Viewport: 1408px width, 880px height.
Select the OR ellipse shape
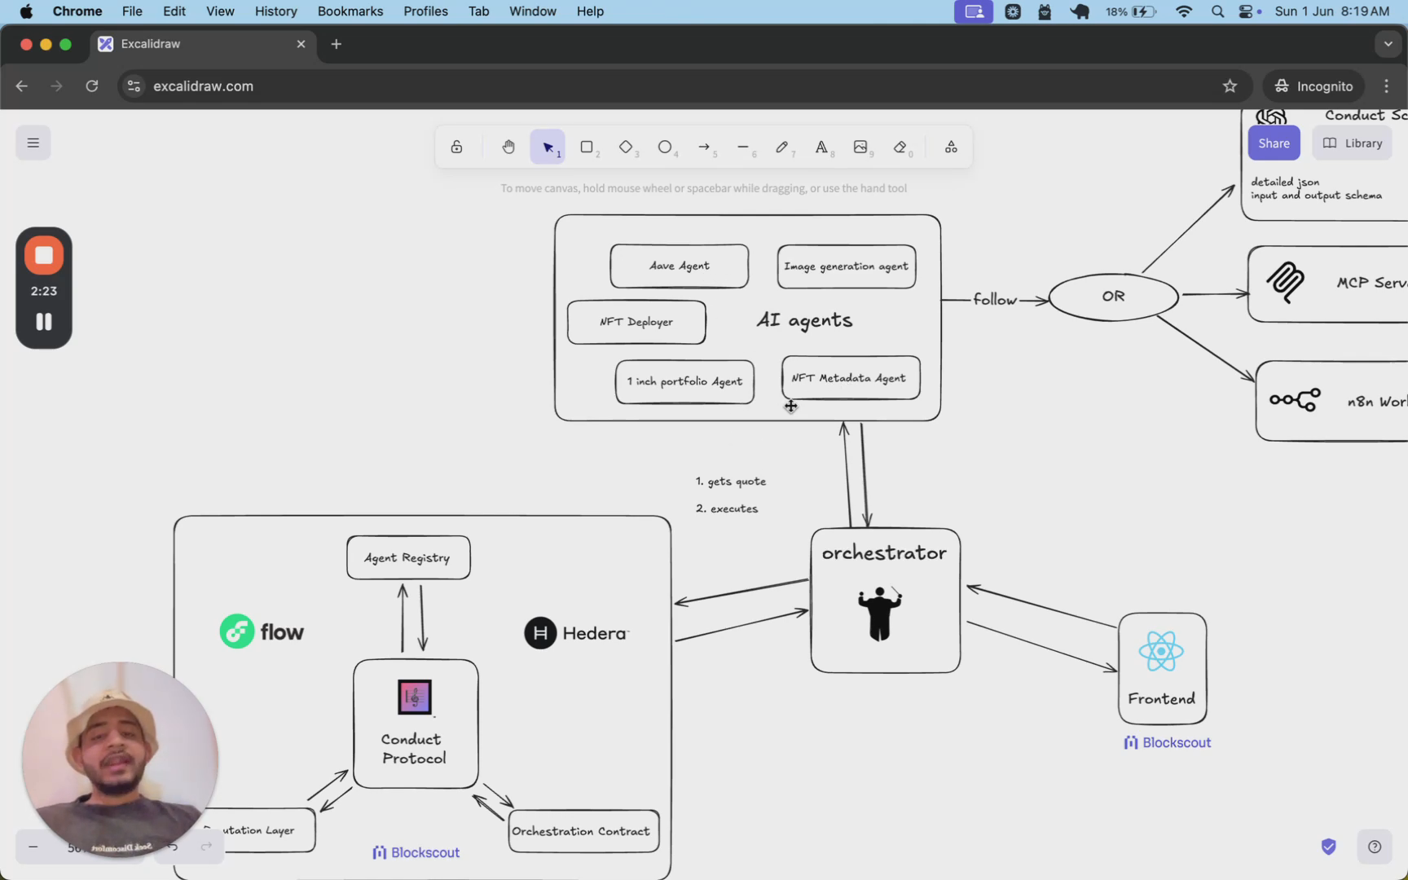[x=1113, y=297]
